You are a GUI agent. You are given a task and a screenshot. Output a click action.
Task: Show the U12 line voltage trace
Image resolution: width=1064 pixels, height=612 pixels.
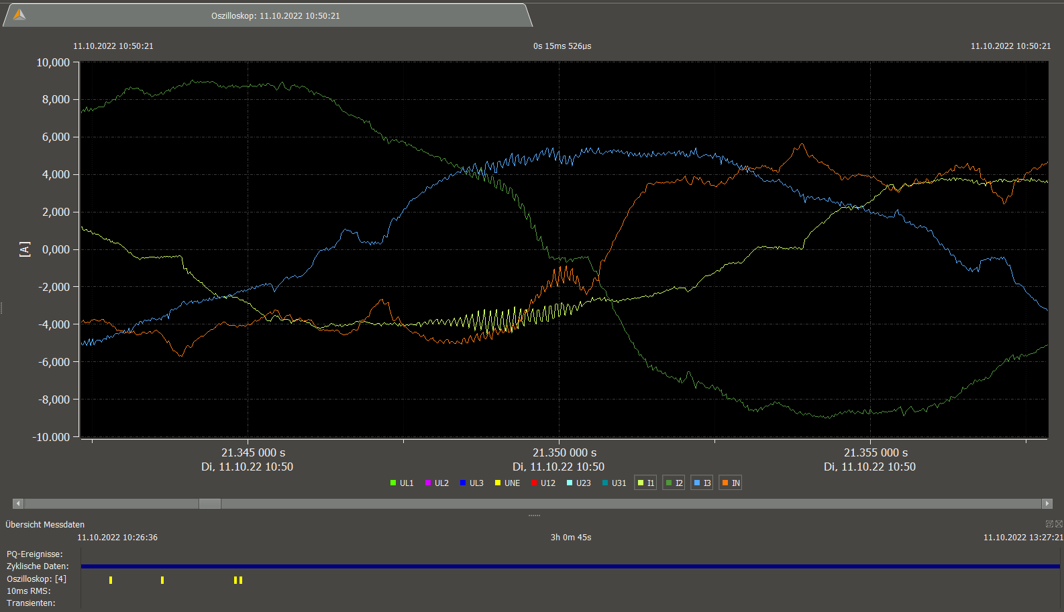click(543, 483)
